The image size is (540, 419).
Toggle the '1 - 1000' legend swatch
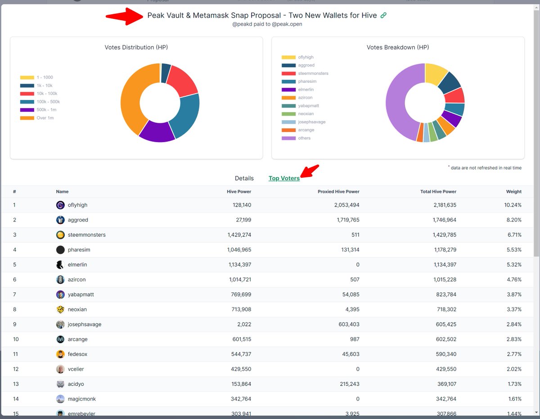[x=27, y=77]
